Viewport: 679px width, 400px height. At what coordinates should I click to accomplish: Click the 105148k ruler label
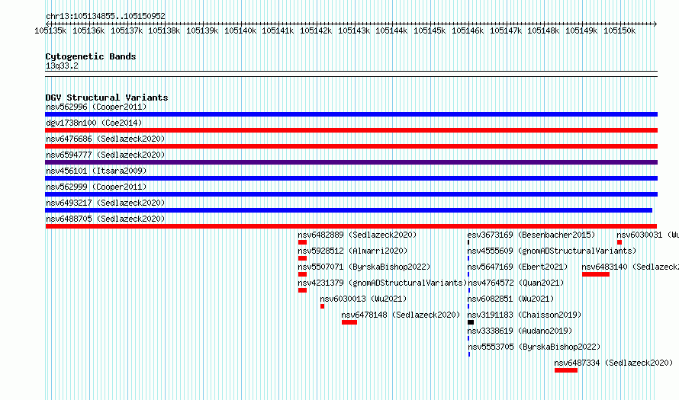click(543, 30)
